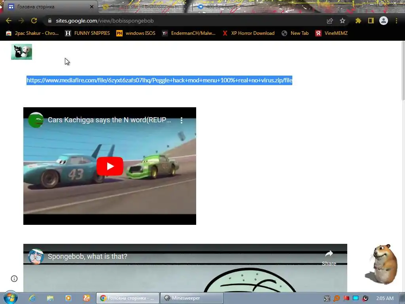Open Windows Explorer from taskbar
Viewport: 405px width, 304px height.
[x=50, y=298]
